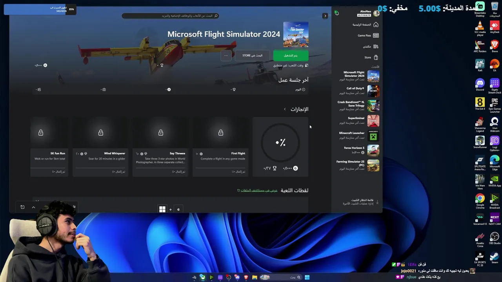502x282 pixels.
Task: Open the Shawarma Legend shortcut
Action: (x=480, y=125)
